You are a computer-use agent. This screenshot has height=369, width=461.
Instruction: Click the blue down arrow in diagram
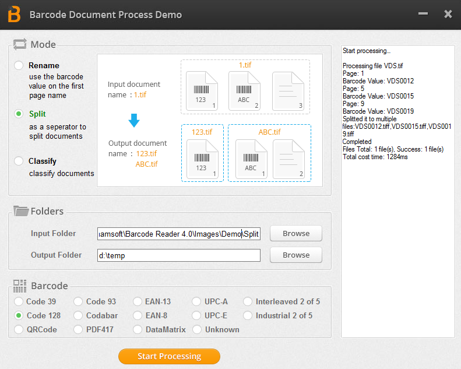(x=134, y=121)
